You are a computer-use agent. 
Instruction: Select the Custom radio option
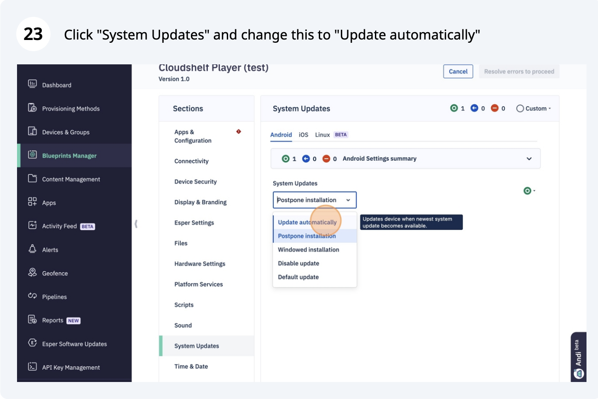(x=520, y=108)
